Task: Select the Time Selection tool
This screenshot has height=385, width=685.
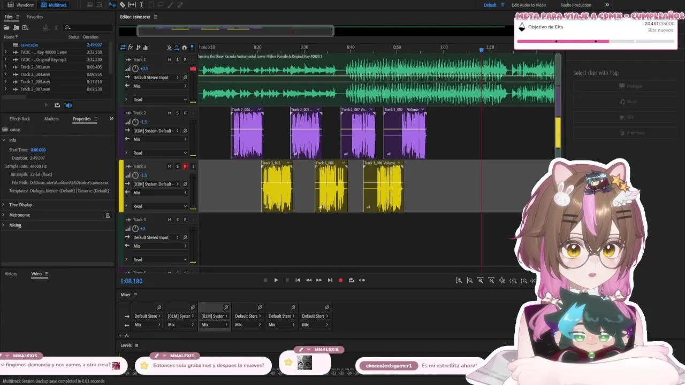Action: coord(141,5)
